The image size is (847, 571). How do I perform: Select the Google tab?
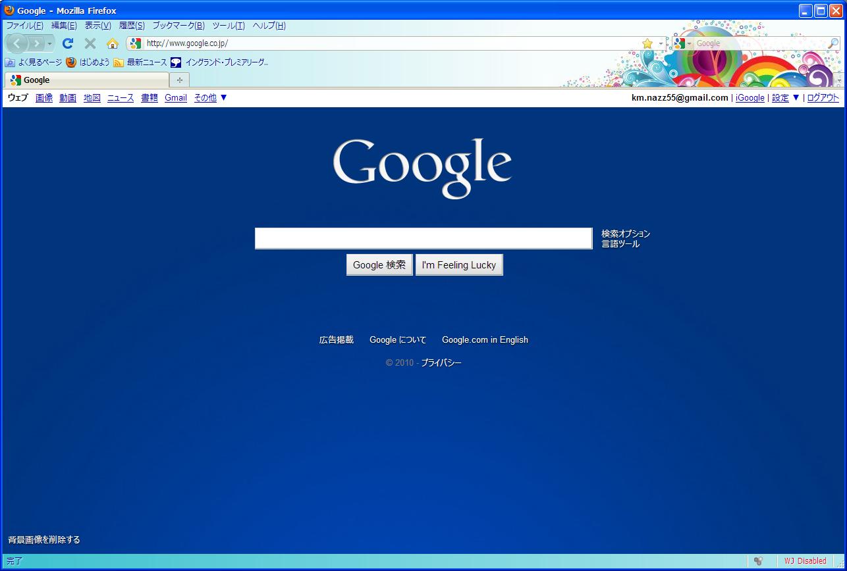87,80
